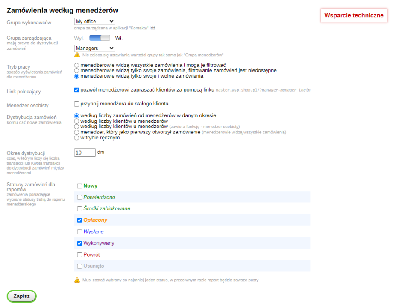Uncheck the Opłacony status checkbox
Image resolution: width=393 pixels, height=306 pixels.
coord(79,220)
